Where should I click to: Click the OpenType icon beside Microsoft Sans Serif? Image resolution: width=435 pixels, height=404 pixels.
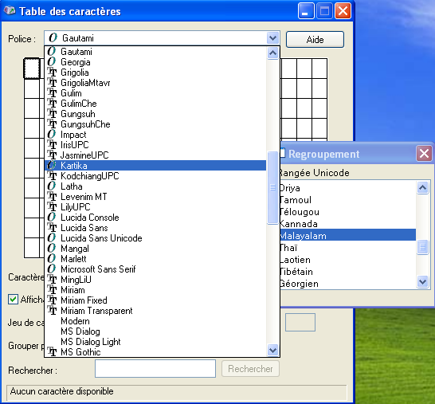(x=52, y=269)
